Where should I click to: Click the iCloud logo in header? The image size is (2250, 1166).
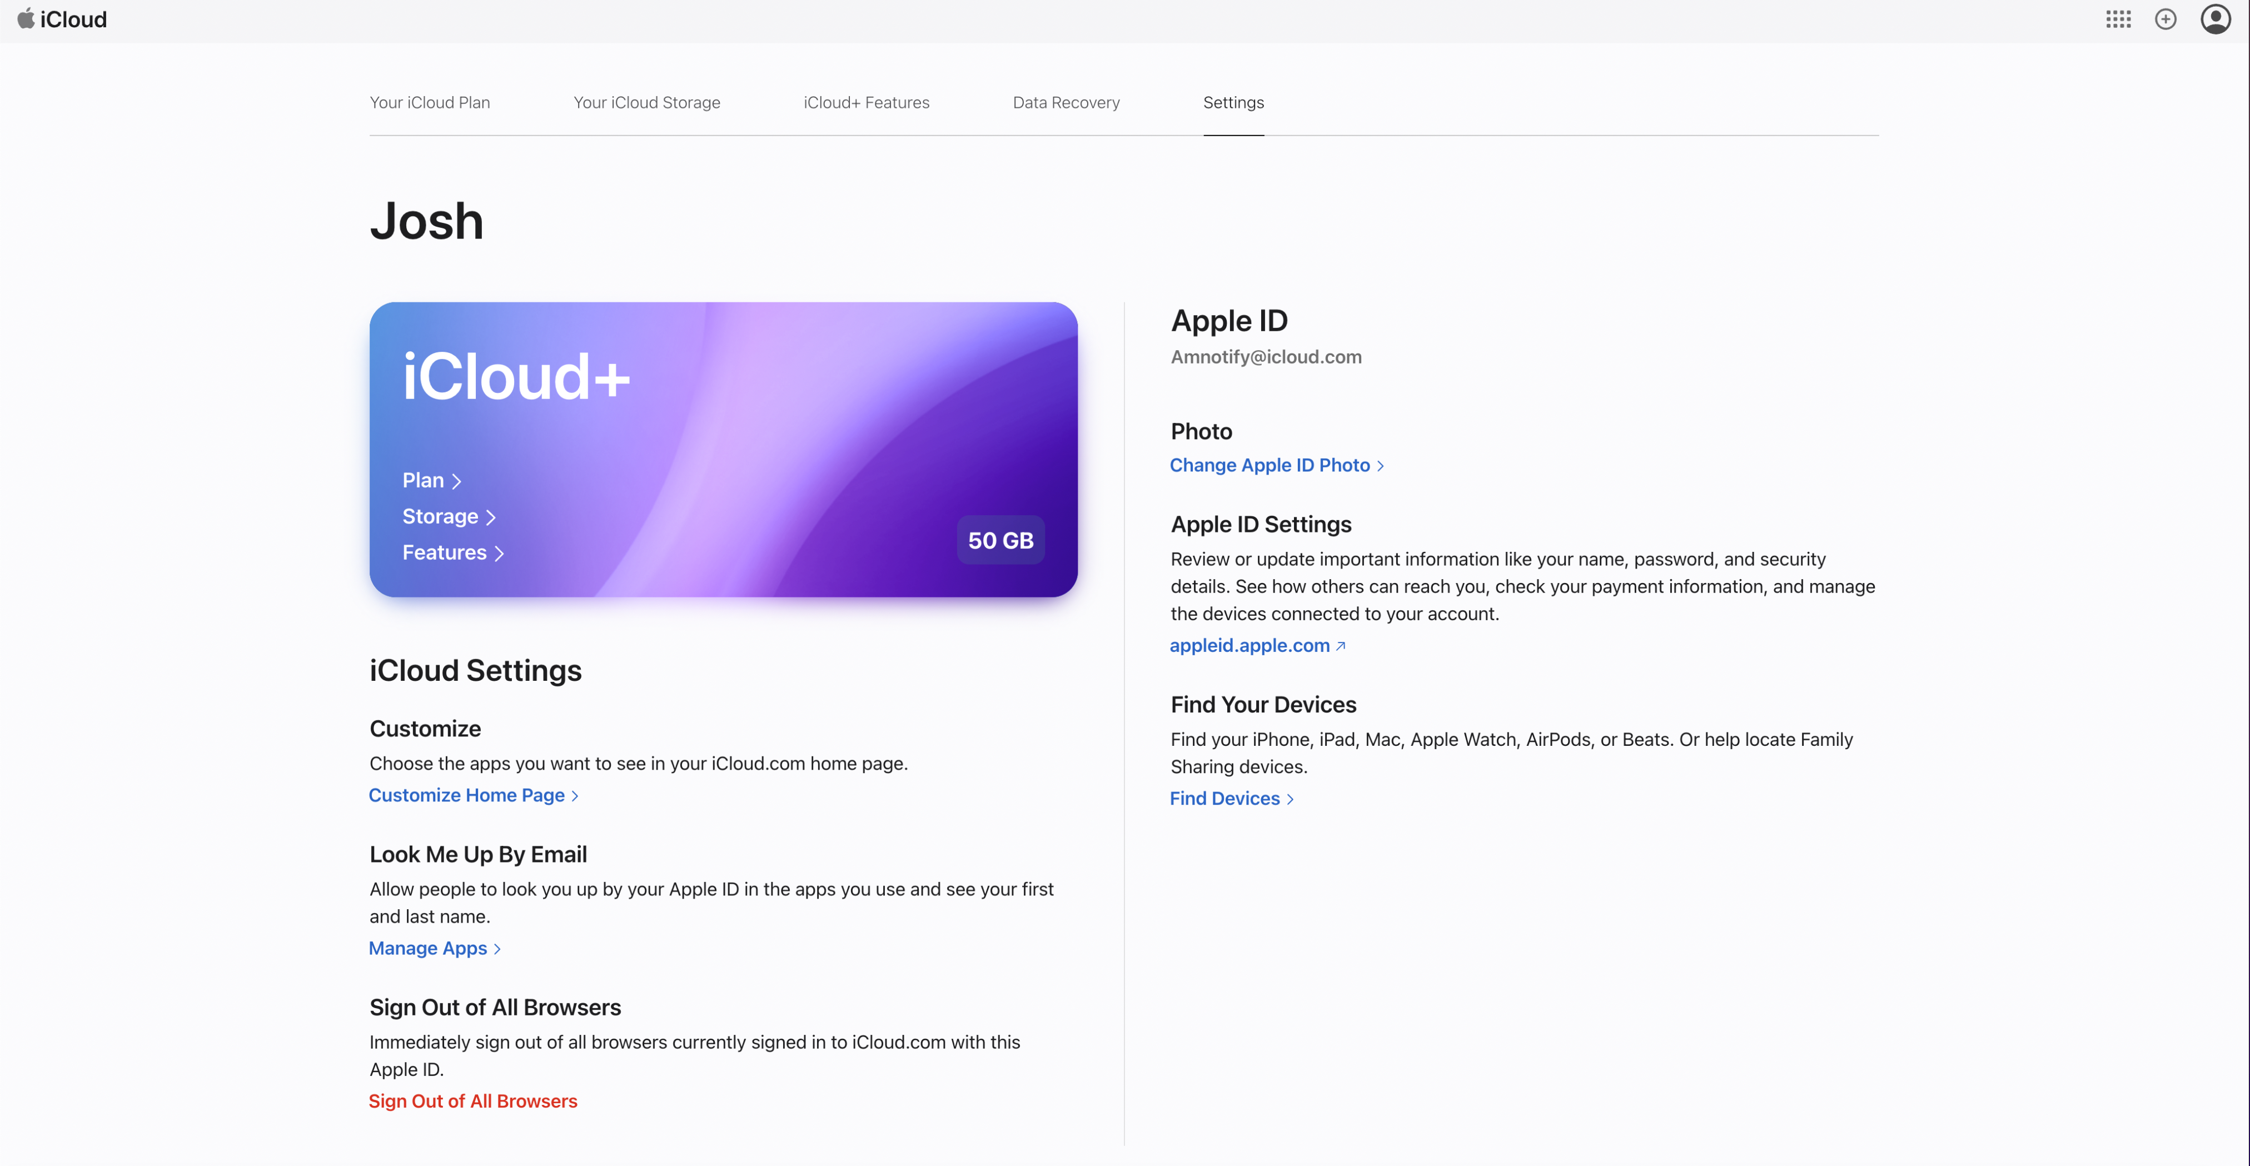(62, 19)
